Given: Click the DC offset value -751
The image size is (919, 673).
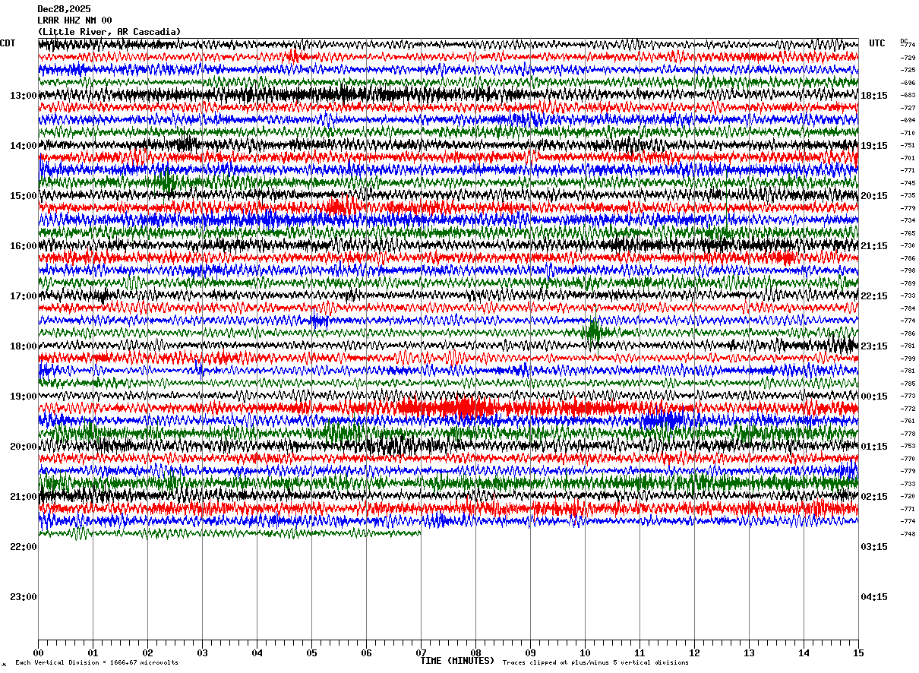Looking at the screenshot, I should click(908, 145).
